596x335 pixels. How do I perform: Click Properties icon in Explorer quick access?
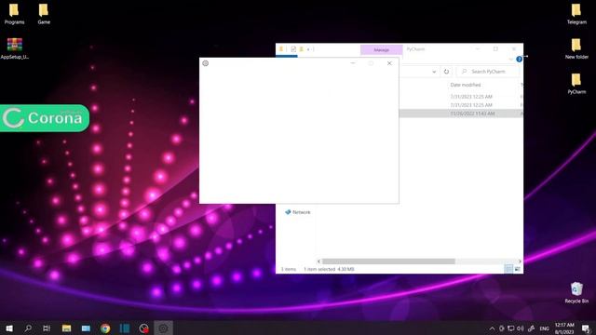(x=293, y=49)
